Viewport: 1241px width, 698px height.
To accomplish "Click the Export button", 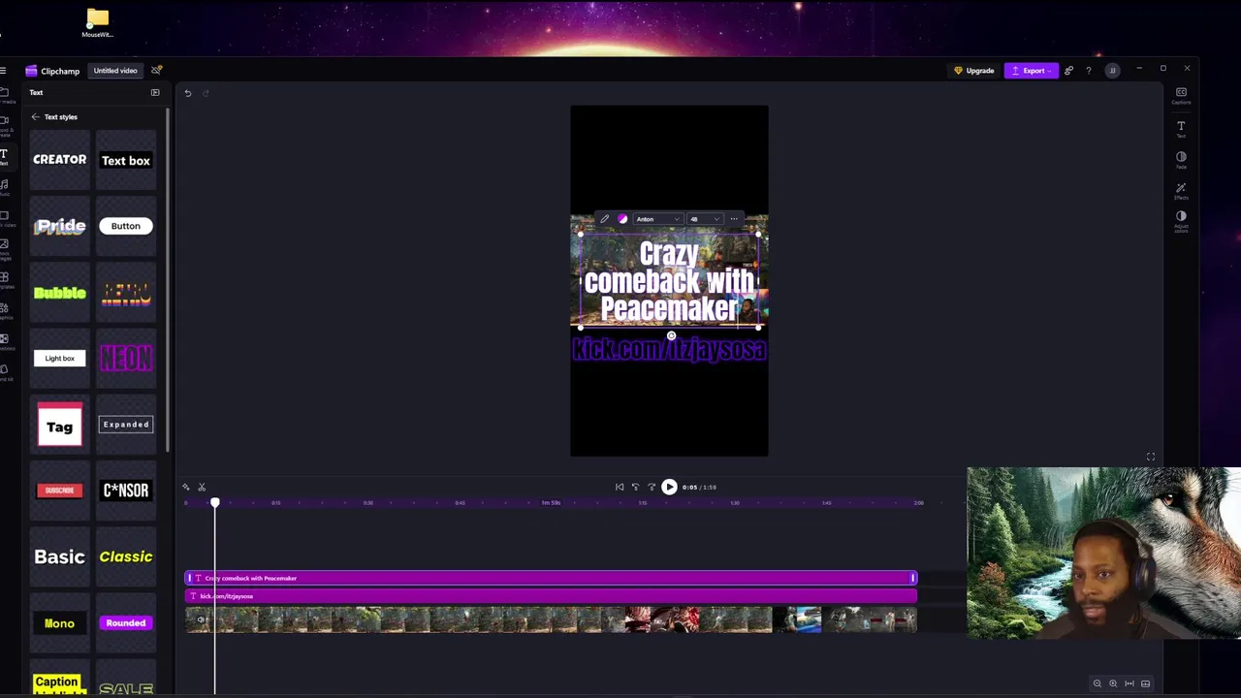I will click(x=1031, y=71).
